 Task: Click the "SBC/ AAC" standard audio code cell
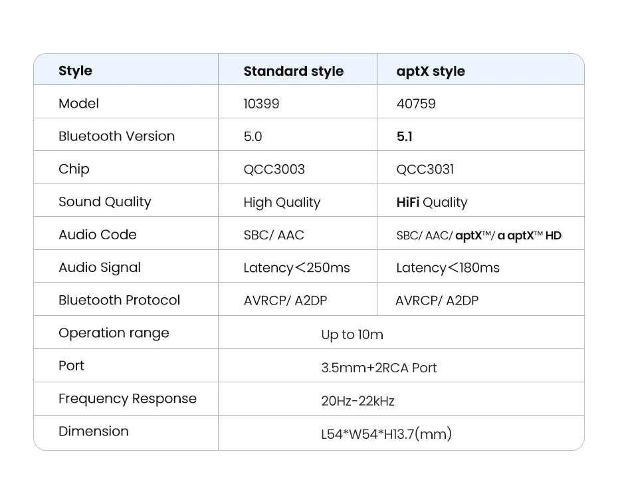tap(274, 235)
